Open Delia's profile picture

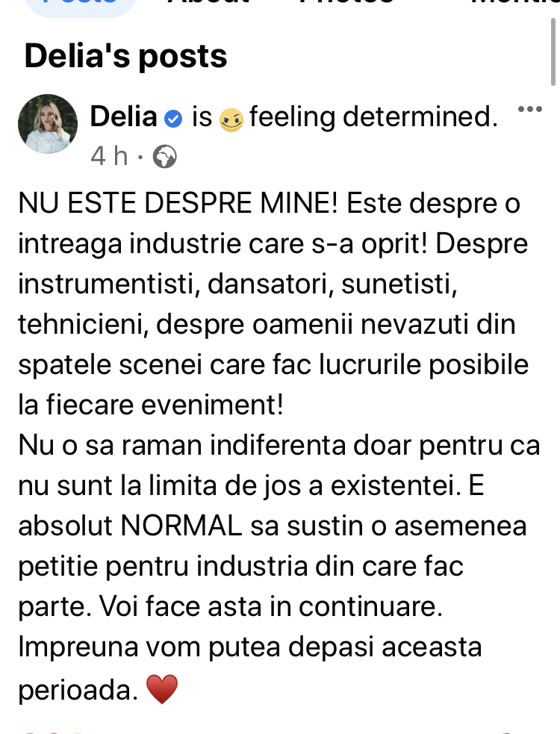(48, 124)
